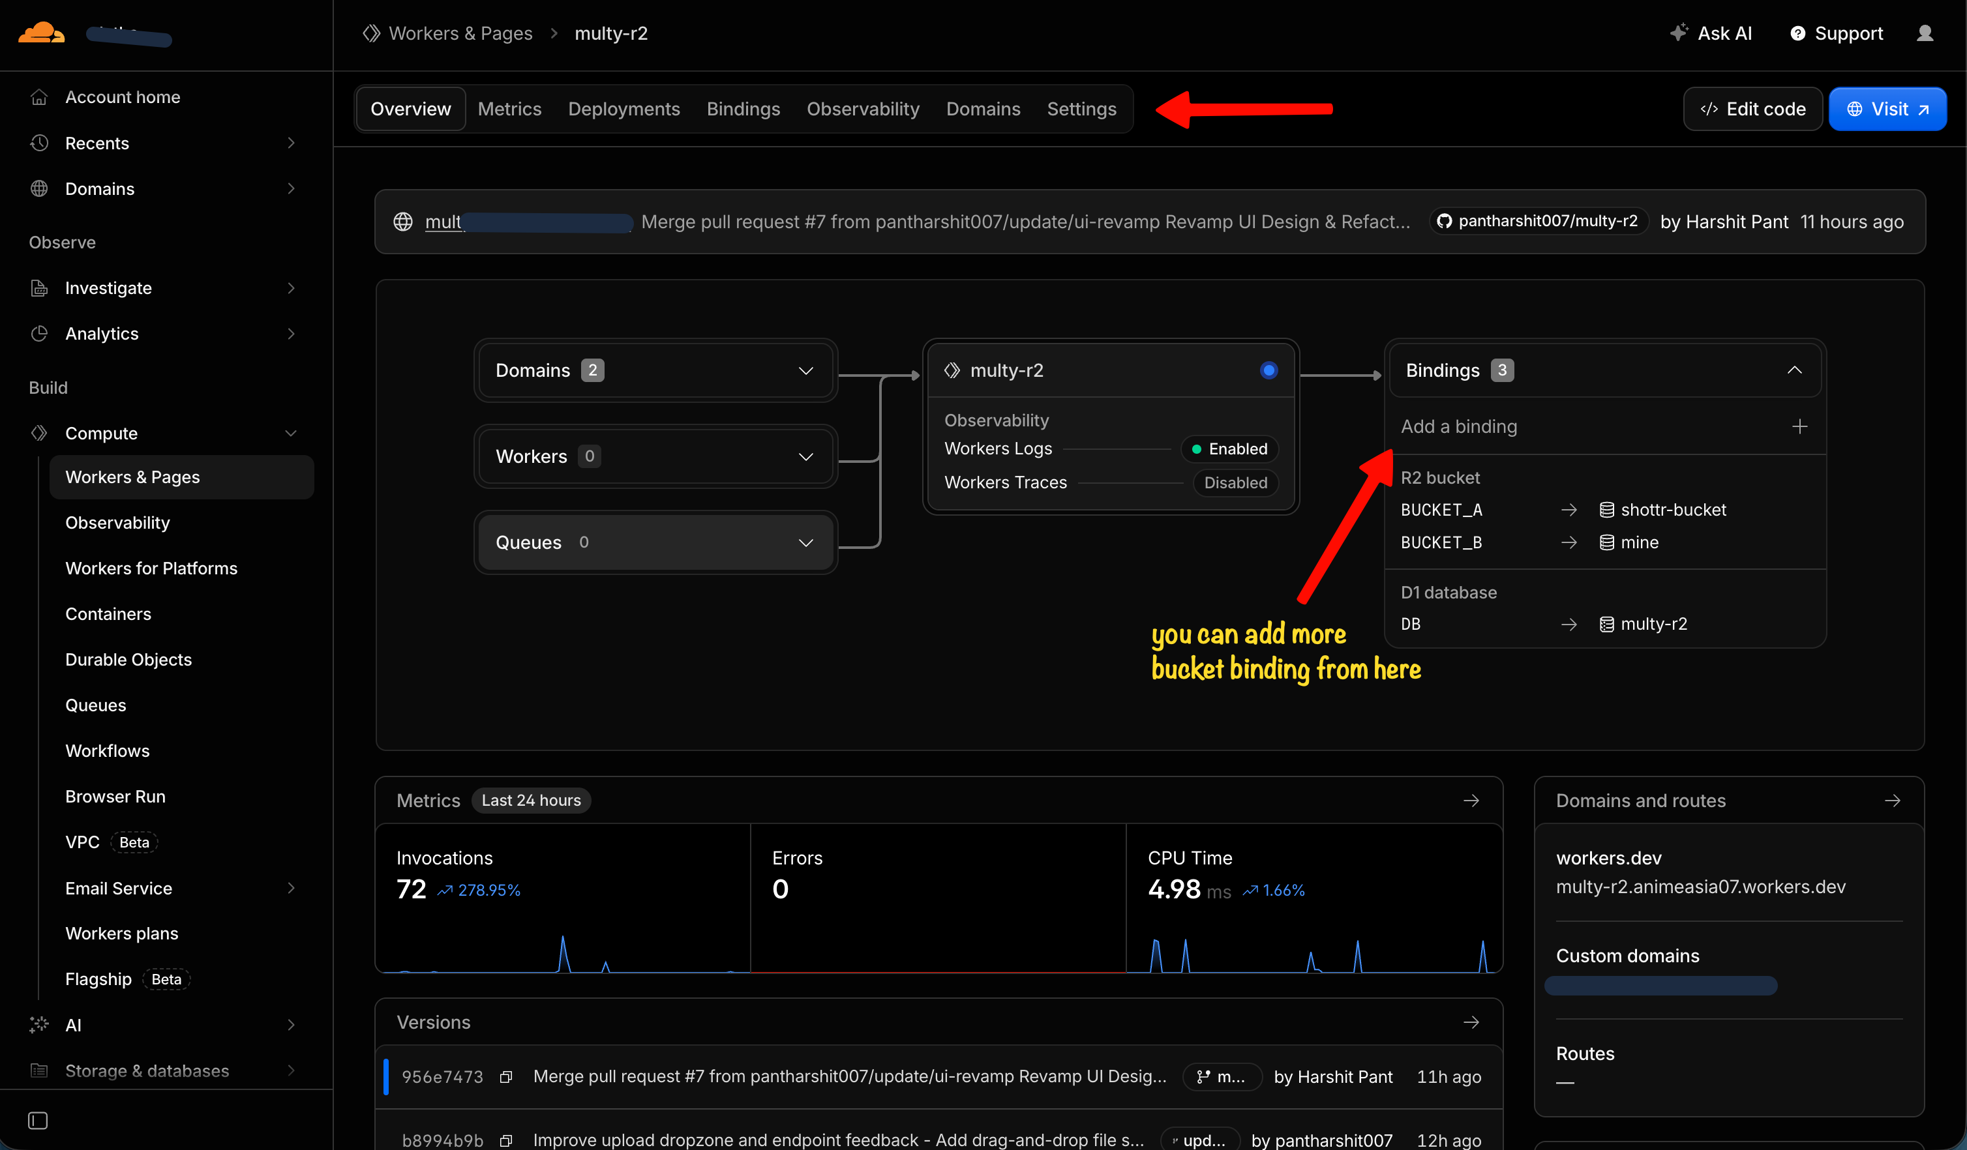
Task: Click the Visit button
Action: pos(1887,110)
